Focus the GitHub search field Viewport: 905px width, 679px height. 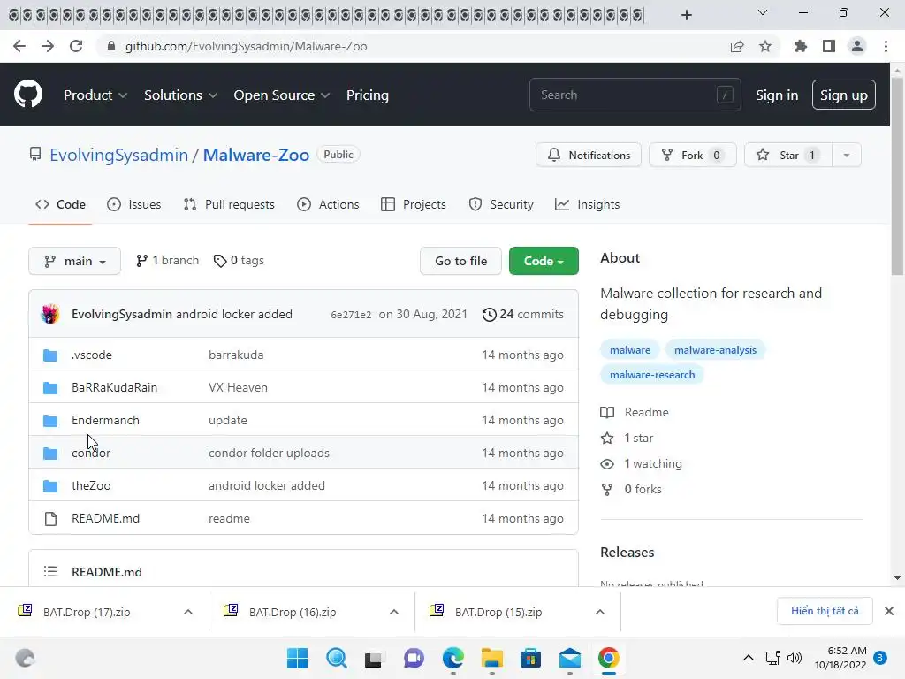(635, 95)
